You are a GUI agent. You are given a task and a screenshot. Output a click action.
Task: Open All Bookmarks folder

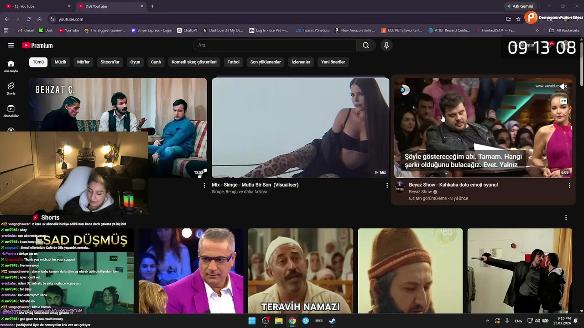[x=564, y=31]
